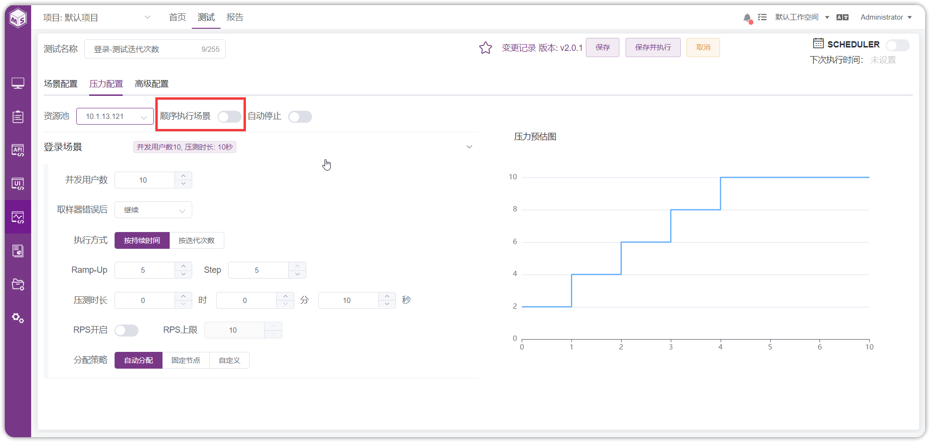
Task: Click the 测试名称 input field
Action: 155,49
